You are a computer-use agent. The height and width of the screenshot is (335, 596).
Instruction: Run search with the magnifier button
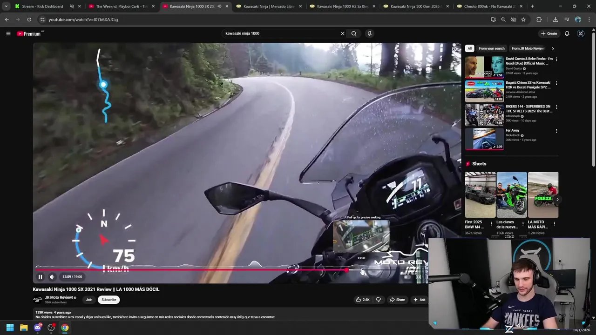(x=354, y=33)
